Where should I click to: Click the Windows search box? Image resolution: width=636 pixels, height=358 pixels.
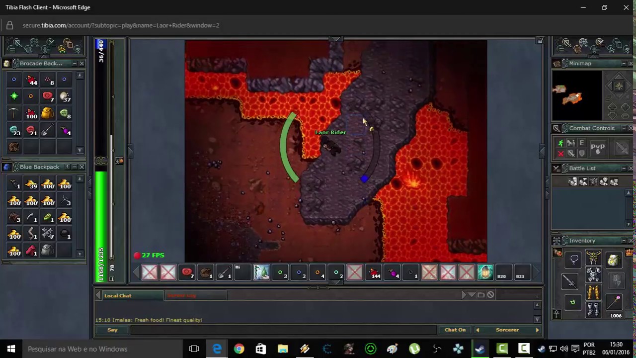103,349
